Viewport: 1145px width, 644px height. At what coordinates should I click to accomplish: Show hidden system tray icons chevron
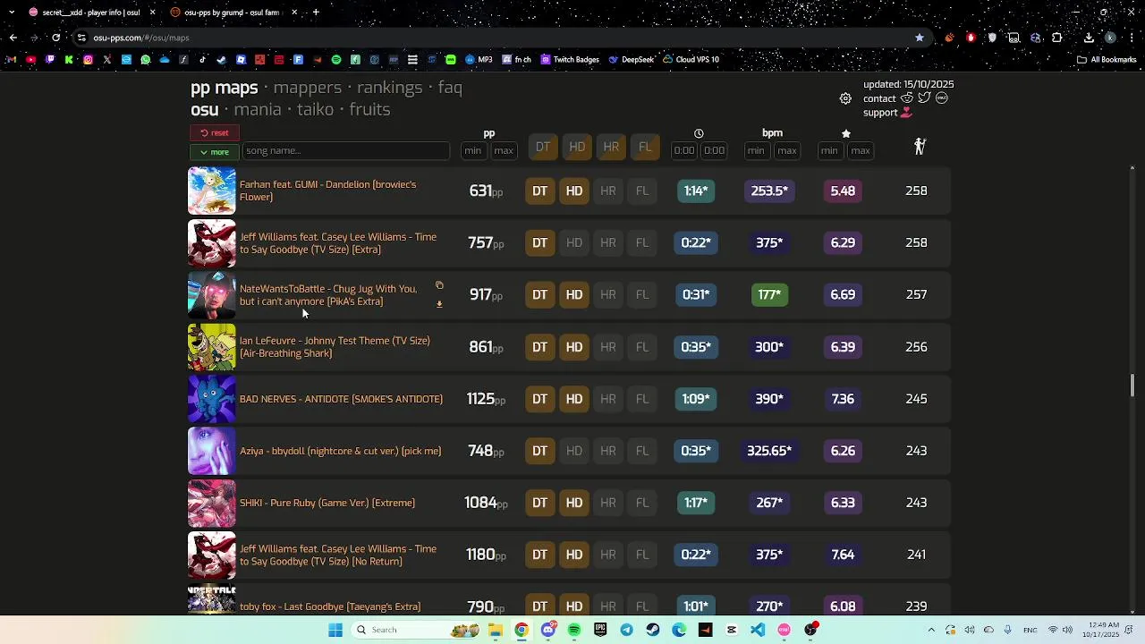point(931,630)
